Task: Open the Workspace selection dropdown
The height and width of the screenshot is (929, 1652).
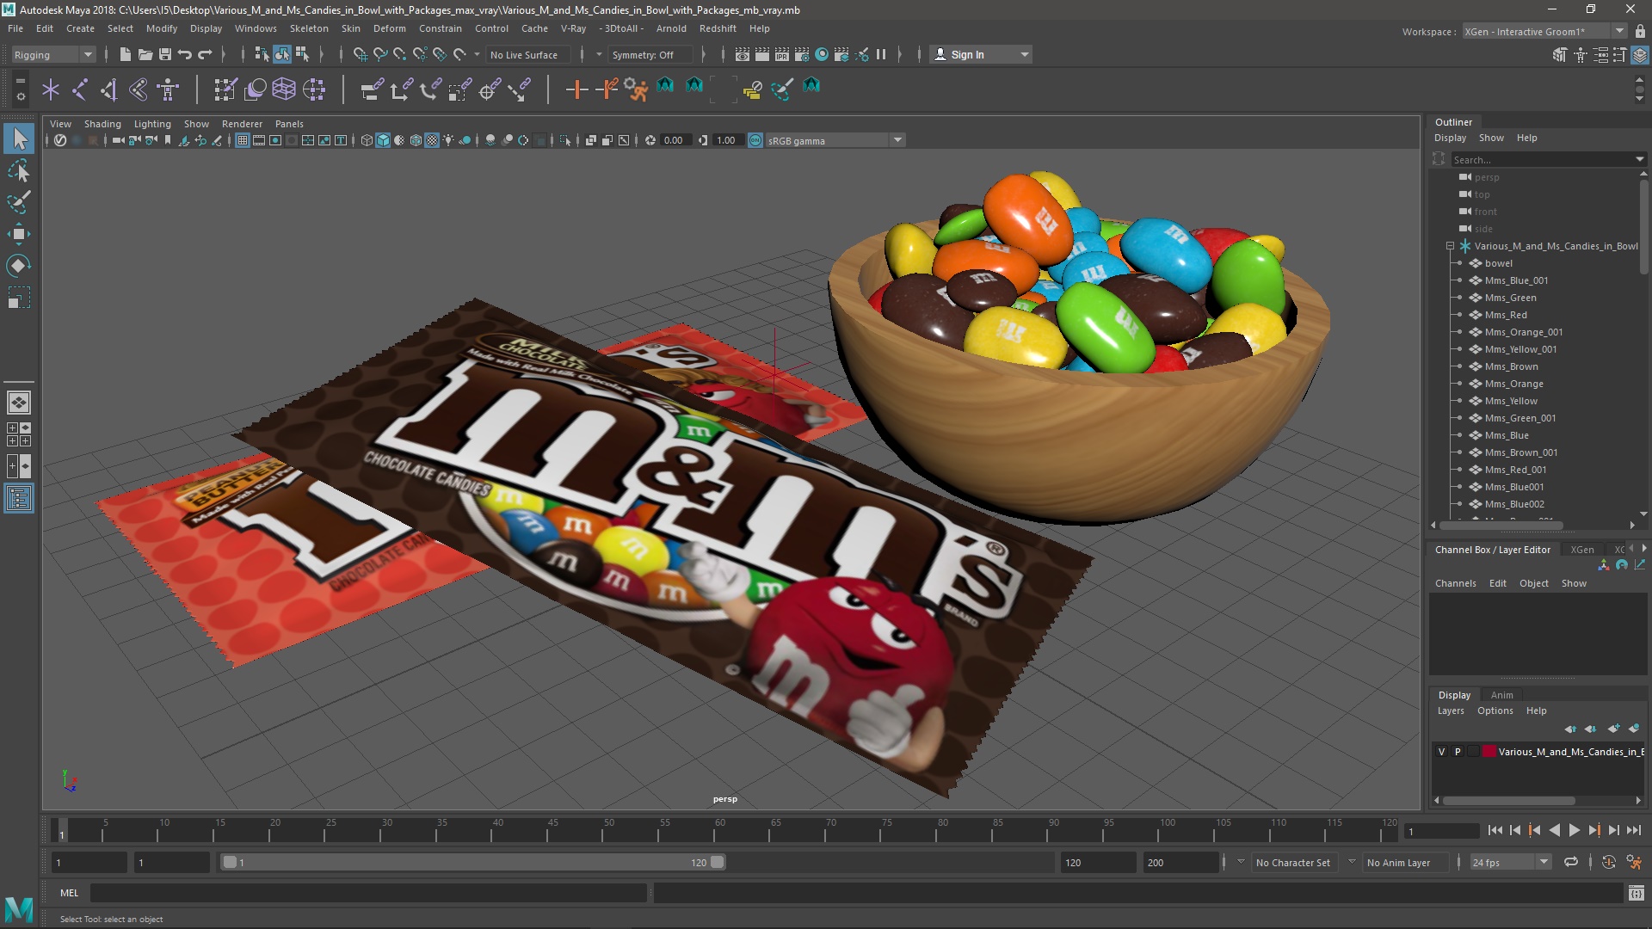Action: tap(1544, 32)
